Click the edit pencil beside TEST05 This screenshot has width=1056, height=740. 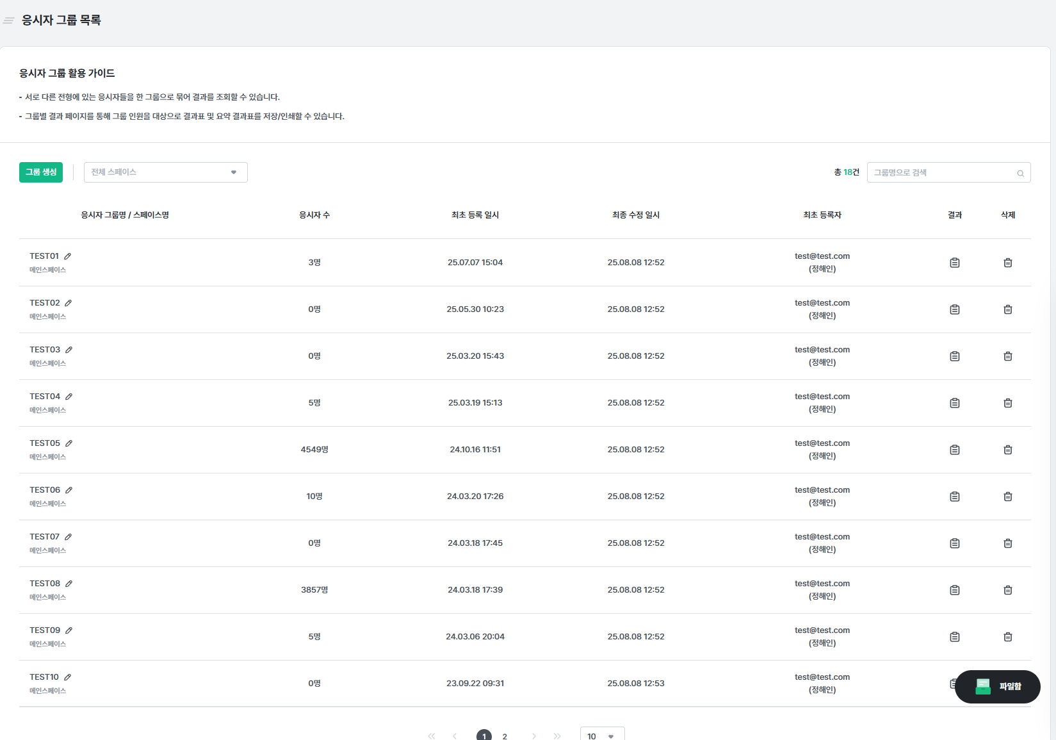pyautogui.click(x=69, y=443)
